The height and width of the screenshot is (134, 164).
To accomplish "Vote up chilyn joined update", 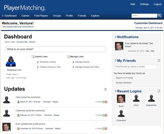I will 103,102.
